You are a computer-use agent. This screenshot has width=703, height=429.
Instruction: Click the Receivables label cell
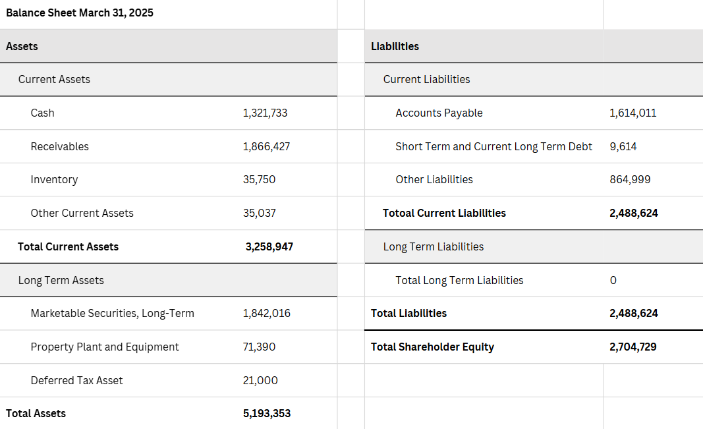(x=60, y=146)
